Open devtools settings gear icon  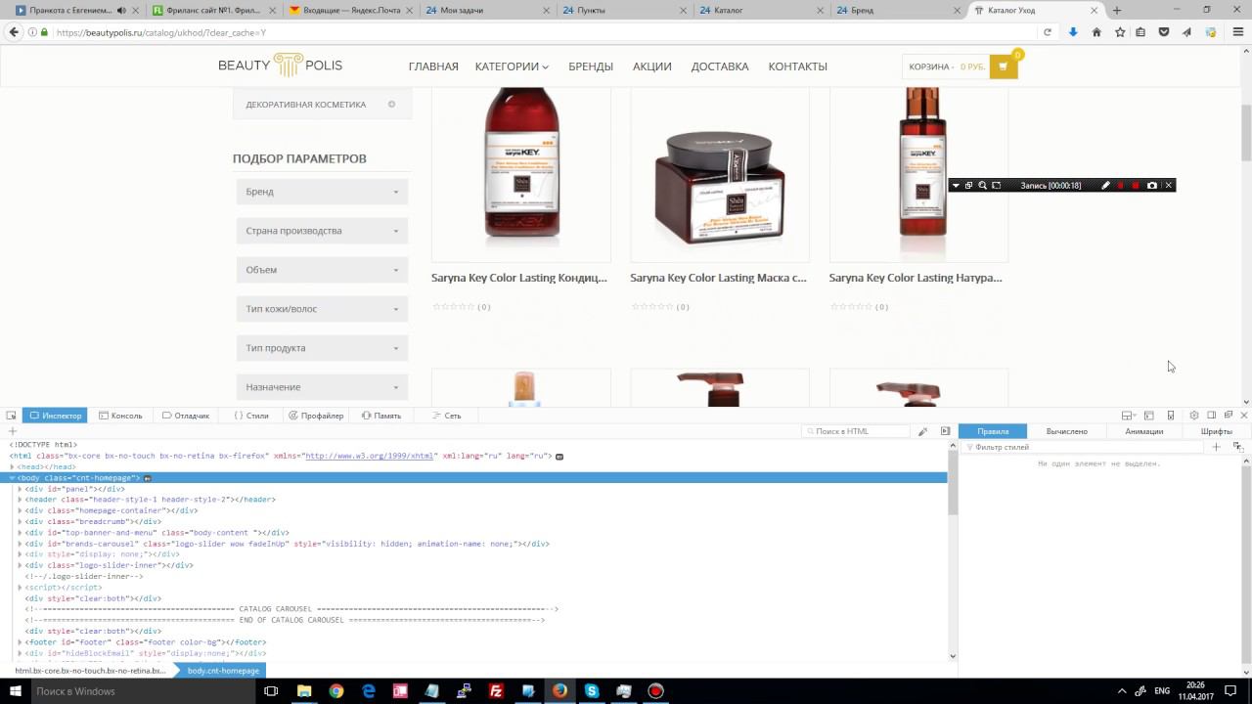tap(1193, 416)
